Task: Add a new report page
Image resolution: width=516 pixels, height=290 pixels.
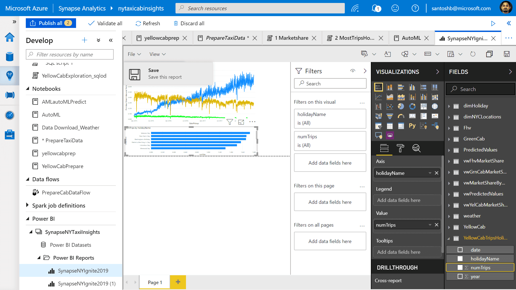Action: click(x=178, y=282)
